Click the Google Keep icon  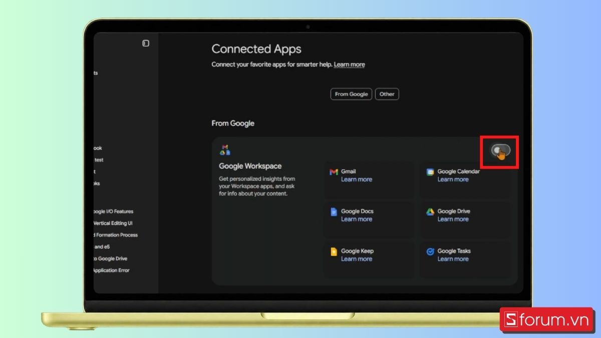(x=334, y=252)
